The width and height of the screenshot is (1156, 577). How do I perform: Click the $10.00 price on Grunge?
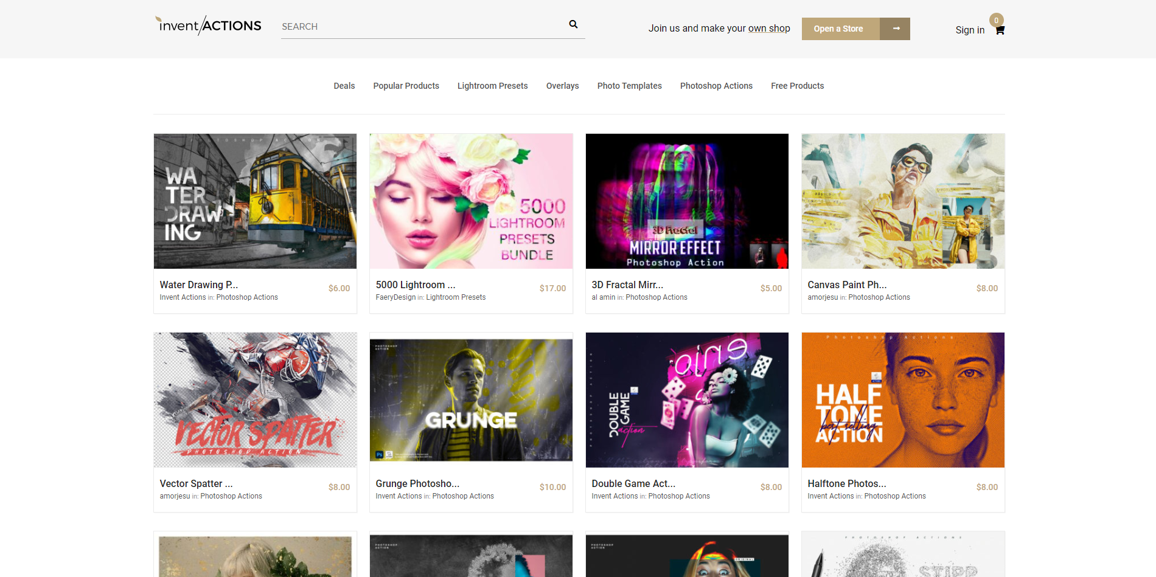point(552,487)
